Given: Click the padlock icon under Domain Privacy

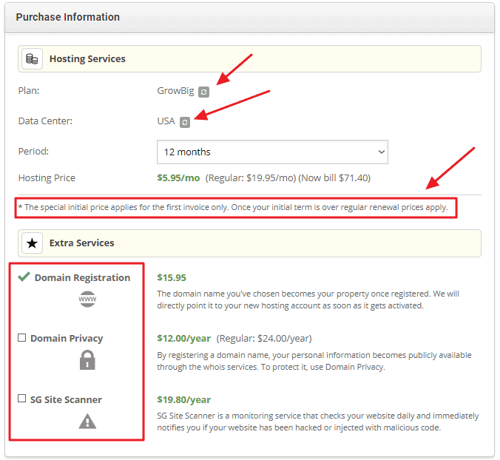Looking at the screenshot, I should [87, 360].
